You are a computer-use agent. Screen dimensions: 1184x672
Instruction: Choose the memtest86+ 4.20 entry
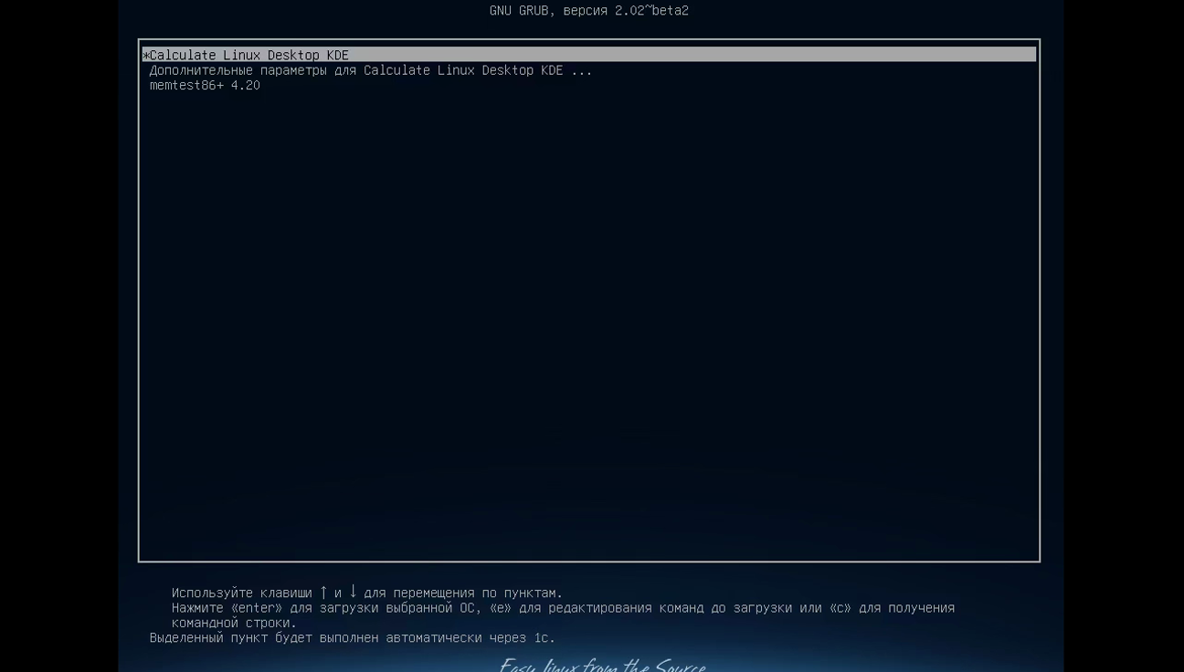pyautogui.click(x=205, y=85)
